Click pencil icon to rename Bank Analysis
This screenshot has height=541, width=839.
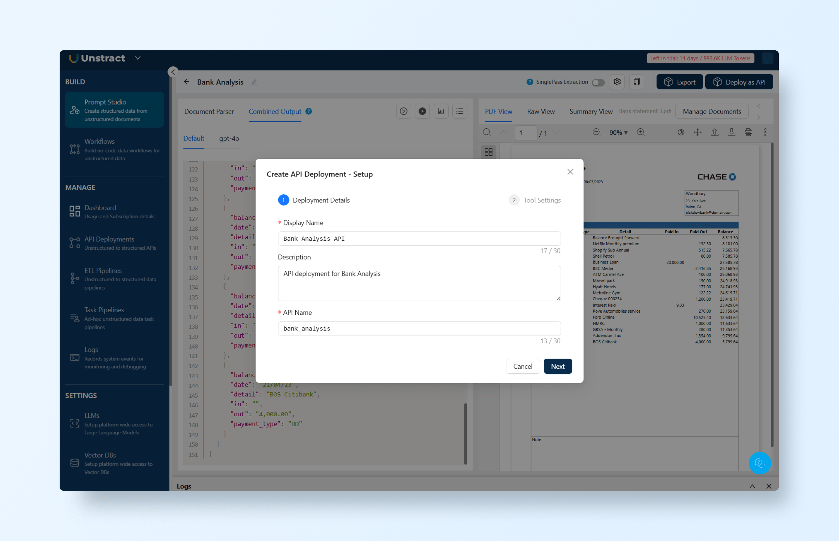pyautogui.click(x=254, y=82)
